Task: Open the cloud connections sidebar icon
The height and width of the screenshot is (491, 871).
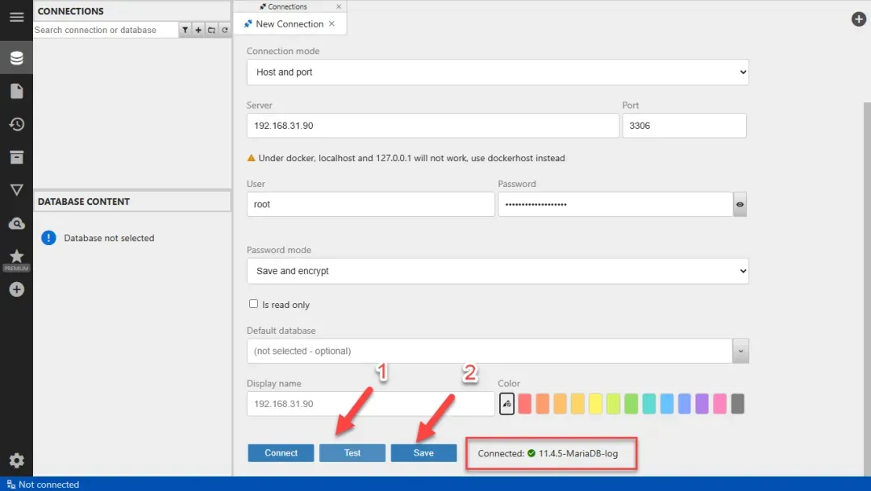Action: pos(16,223)
